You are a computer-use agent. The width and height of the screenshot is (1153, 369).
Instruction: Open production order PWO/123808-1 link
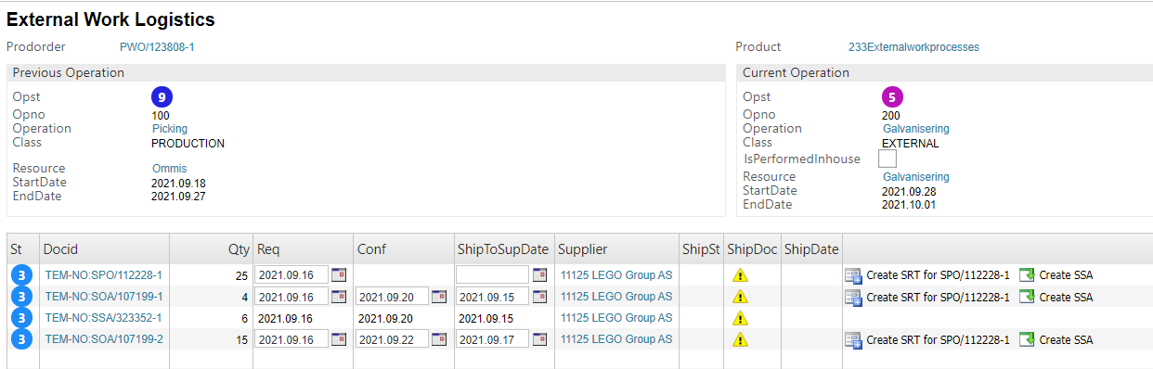[x=157, y=46]
